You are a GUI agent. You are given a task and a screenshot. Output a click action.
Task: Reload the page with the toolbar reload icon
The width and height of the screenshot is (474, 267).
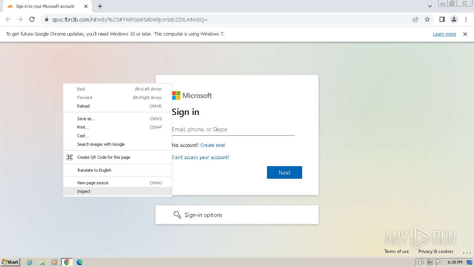click(32, 19)
